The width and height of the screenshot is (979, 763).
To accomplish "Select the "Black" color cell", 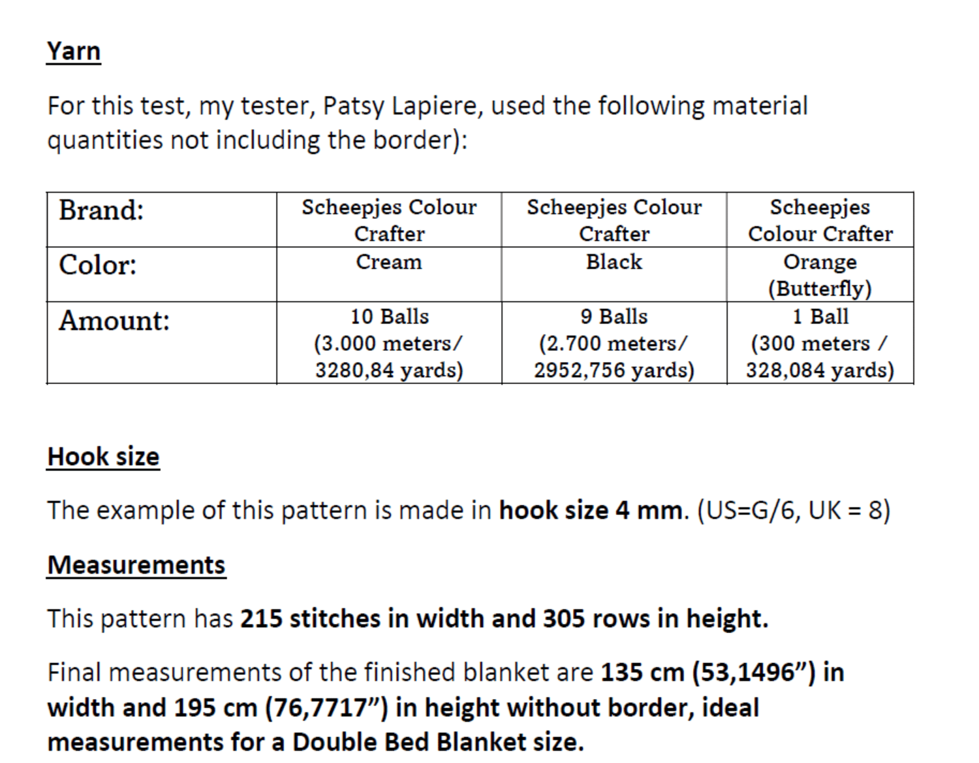I will coord(614,262).
